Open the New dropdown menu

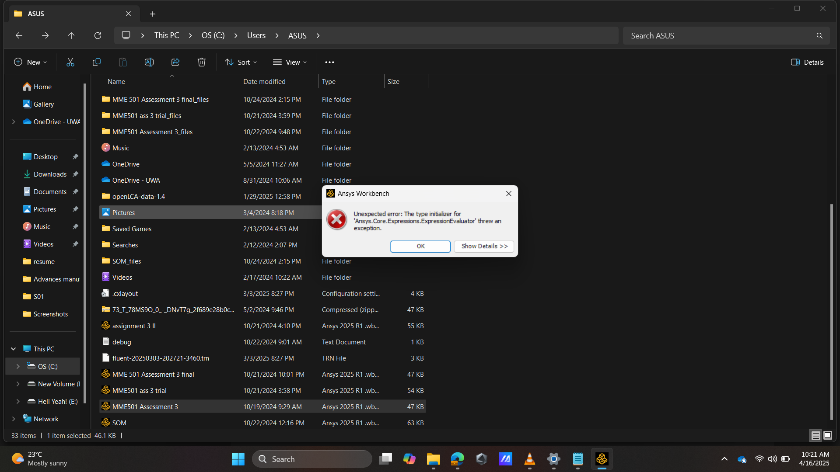point(31,62)
